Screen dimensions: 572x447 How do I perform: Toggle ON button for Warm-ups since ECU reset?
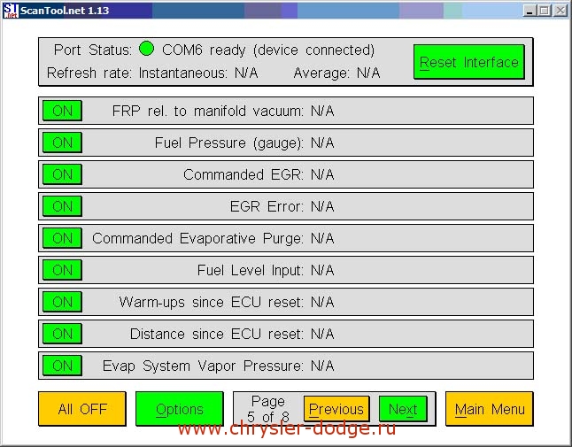[x=62, y=302]
